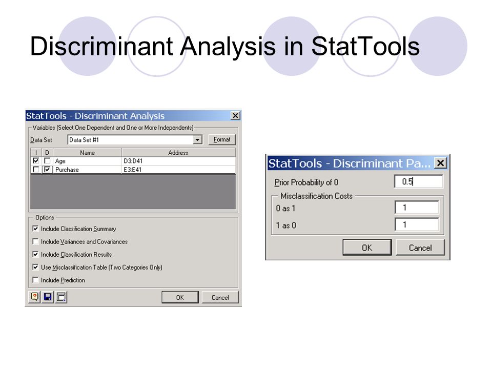The image size is (492, 369).
Task: Click the I column header
Action: (36, 153)
